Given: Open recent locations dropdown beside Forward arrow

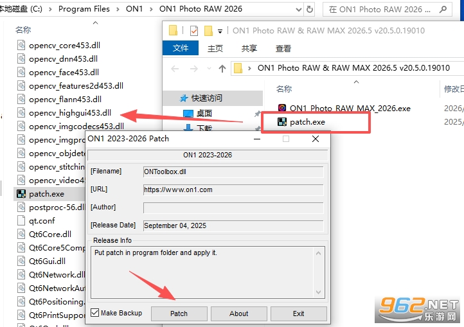Looking at the screenshot, I should tap(209, 69).
